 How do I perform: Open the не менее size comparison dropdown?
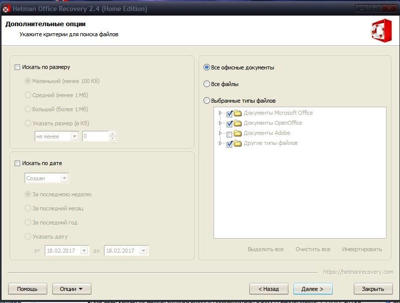pyautogui.click(x=74, y=136)
